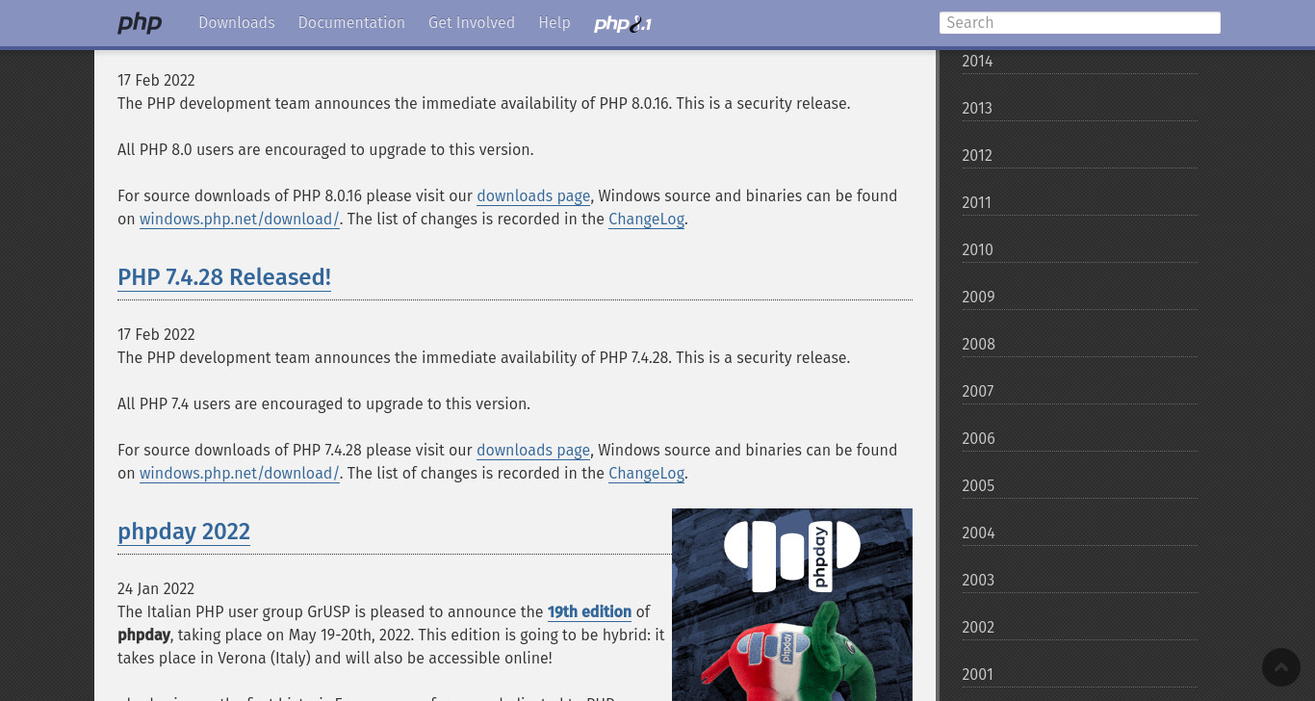The width and height of the screenshot is (1315, 701).
Task: Go to the 2005 news archive
Action: click(1080, 486)
